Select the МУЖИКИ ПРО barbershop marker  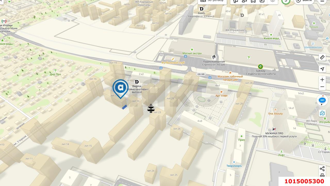(x=274, y=129)
